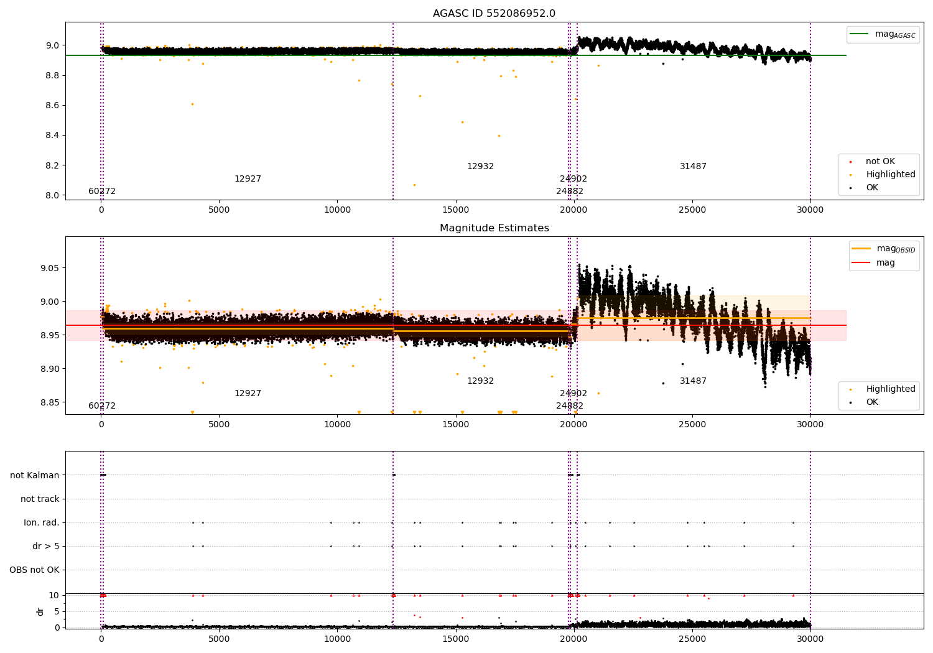933x653 pixels.
Task: Click OBSID label 12932 in the top panel
Action: click(x=480, y=167)
